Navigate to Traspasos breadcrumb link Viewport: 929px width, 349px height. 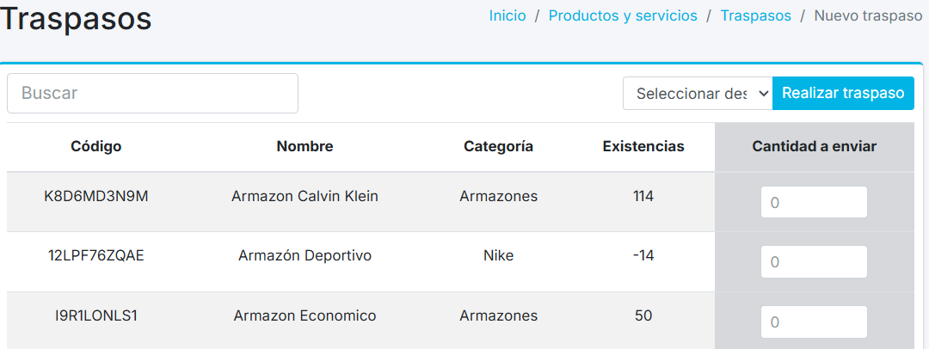[x=755, y=16]
